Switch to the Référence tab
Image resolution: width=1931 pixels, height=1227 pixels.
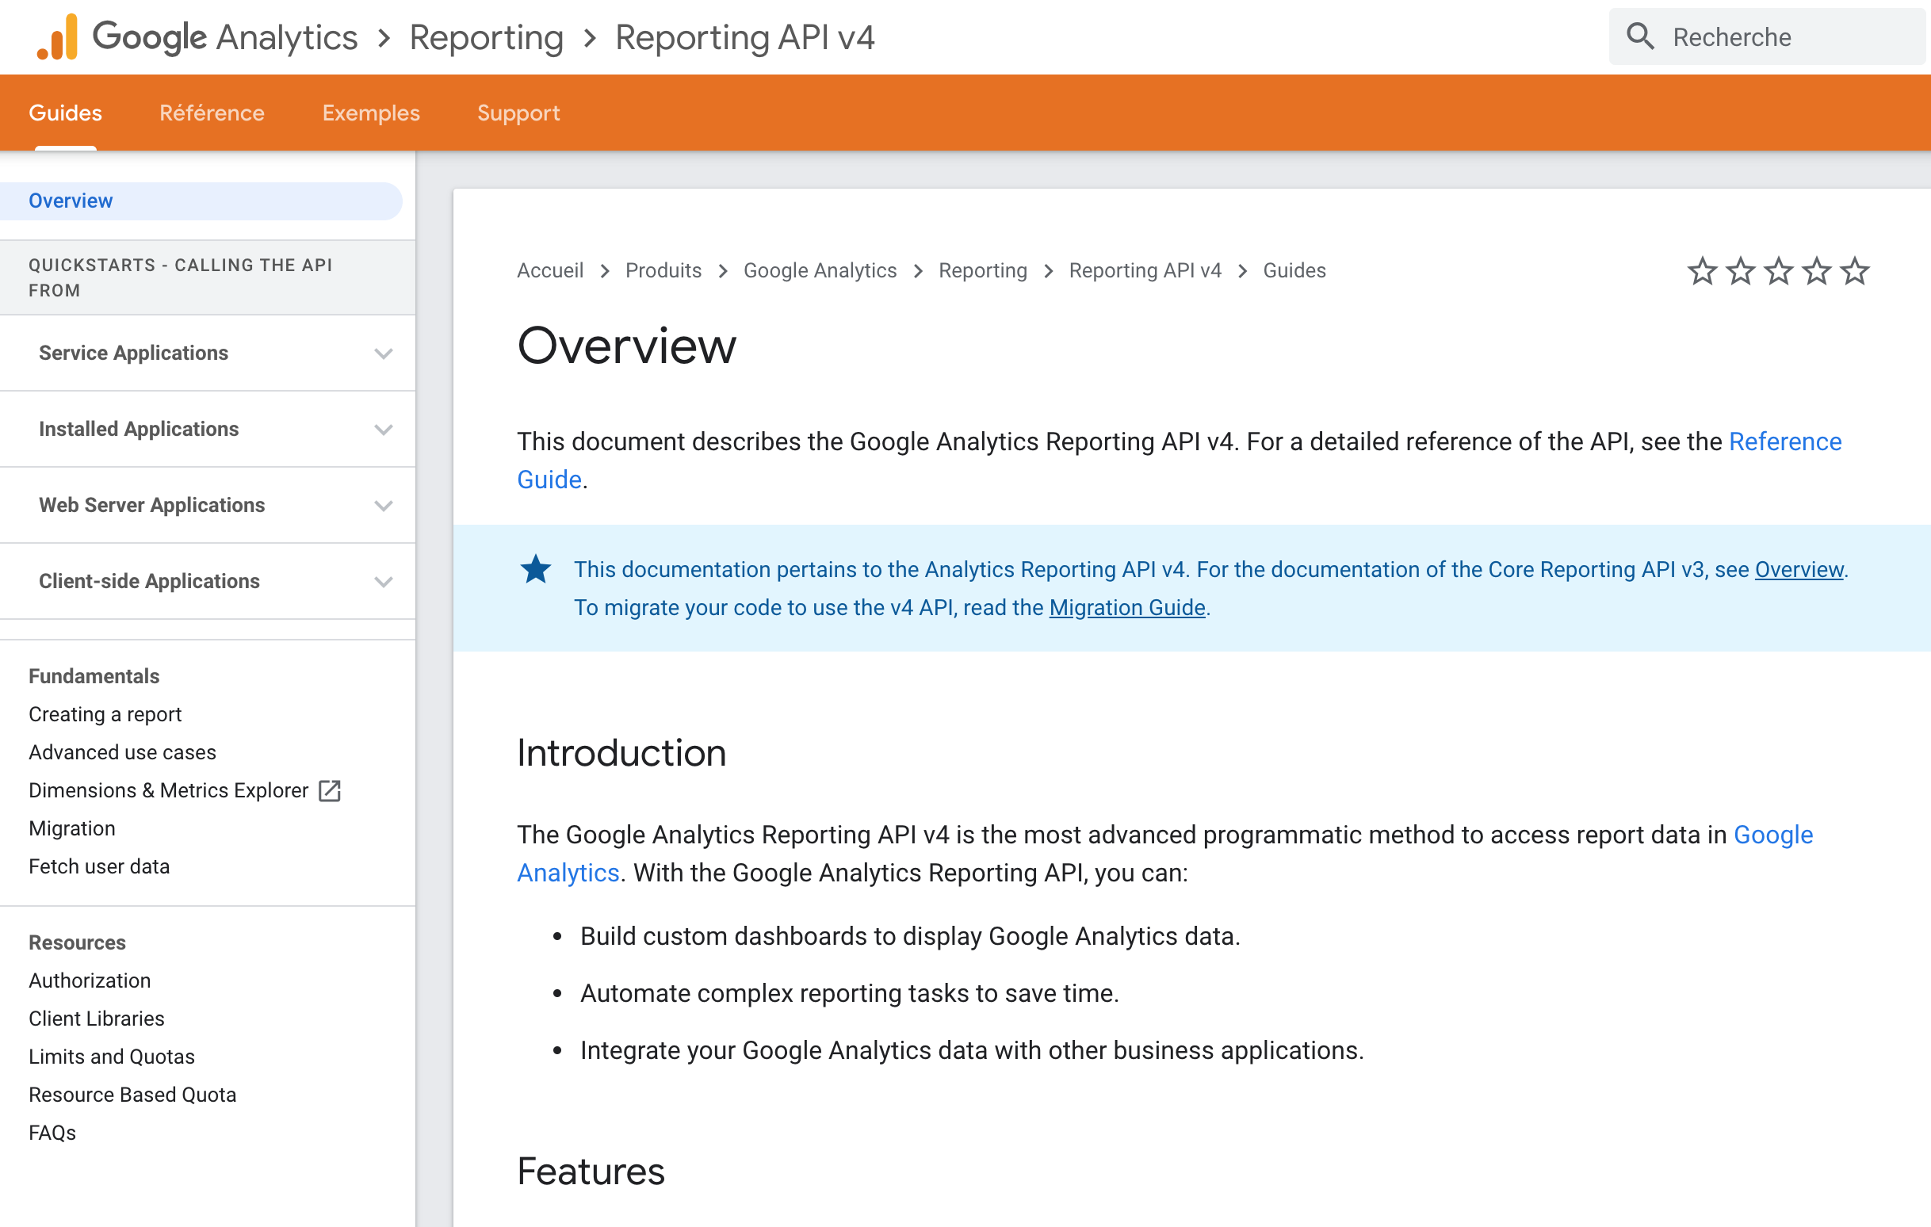[212, 113]
